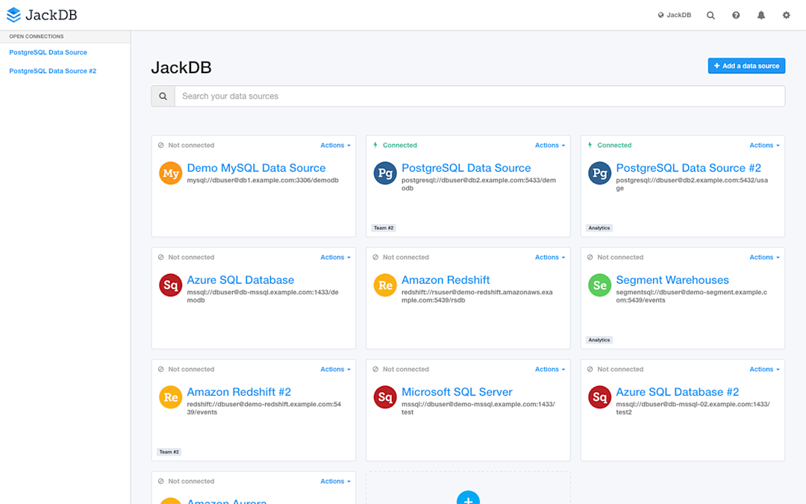Open Amazon Redshift title link
Viewport: 806px width, 504px height.
(445, 280)
